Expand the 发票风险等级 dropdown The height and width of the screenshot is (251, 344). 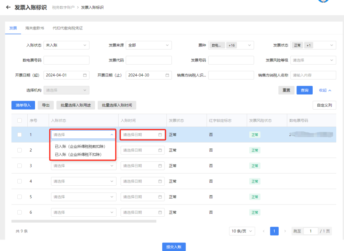(313, 60)
